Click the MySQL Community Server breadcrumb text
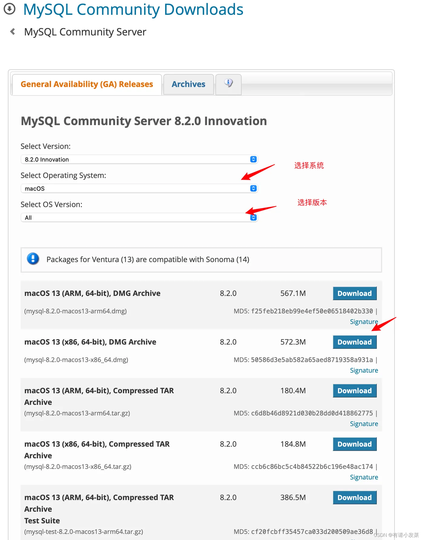 pyautogui.click(x=85, y=32)
